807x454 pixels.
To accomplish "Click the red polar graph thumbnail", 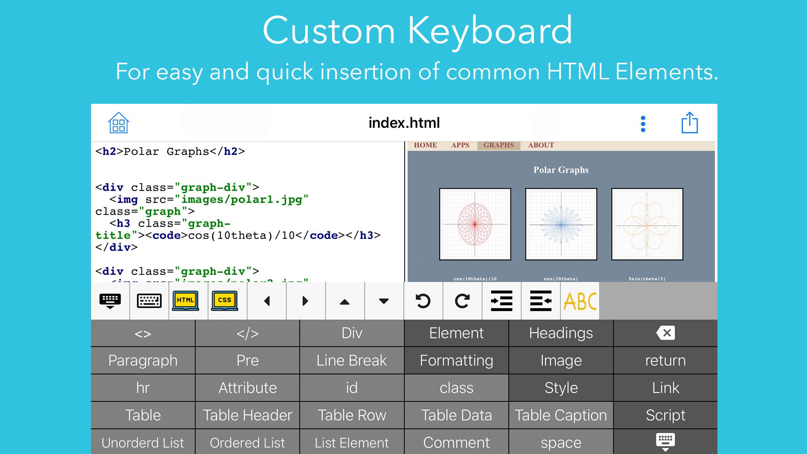I will tap(475, 224).
